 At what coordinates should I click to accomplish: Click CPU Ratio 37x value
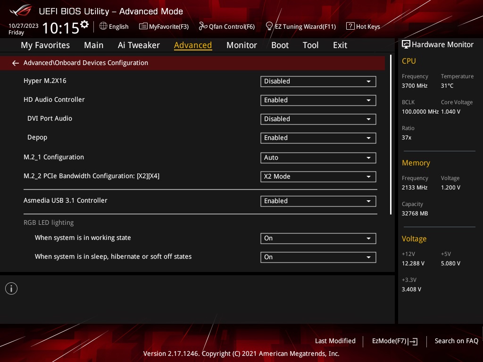tap(406, 137)
